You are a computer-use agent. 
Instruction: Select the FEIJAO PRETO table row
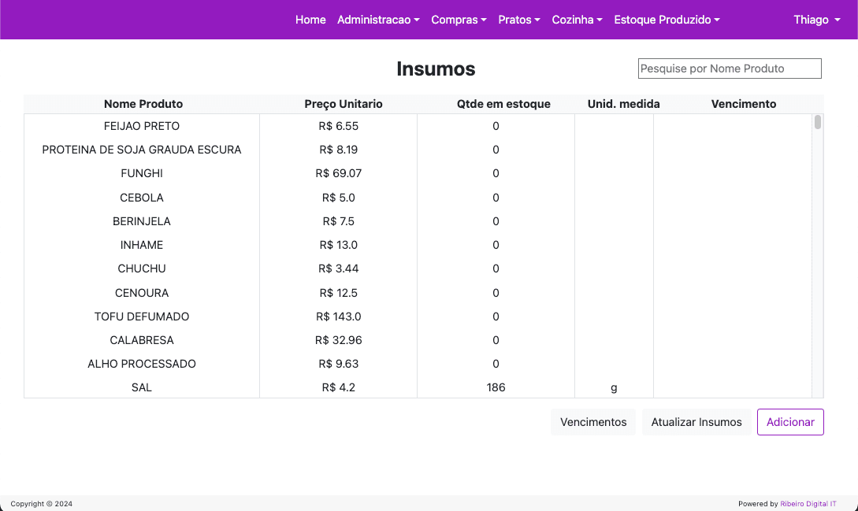click(x=142, y=126)
